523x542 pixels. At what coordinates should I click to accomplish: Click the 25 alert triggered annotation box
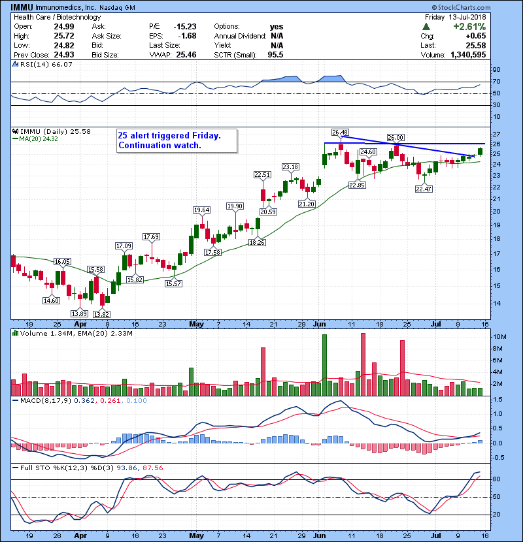(x=177, y=140)
